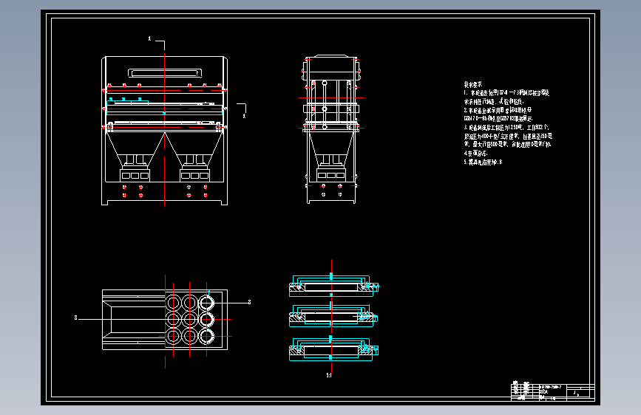Pick the topmost cyan sectional detail
Image resolution: width=641 pixels, height=415 pixels.
[x=333, y=286]
